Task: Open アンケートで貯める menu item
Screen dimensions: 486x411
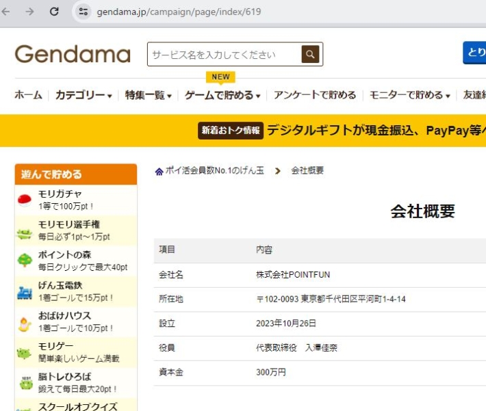Action: 315,95
